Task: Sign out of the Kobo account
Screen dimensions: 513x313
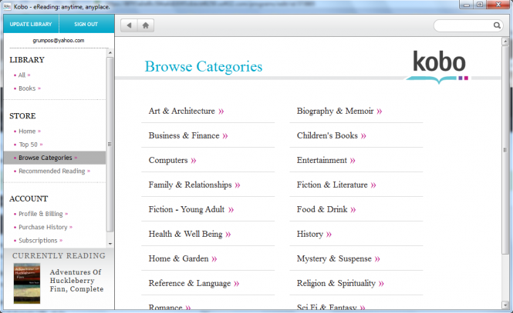Action: (86, 24)
